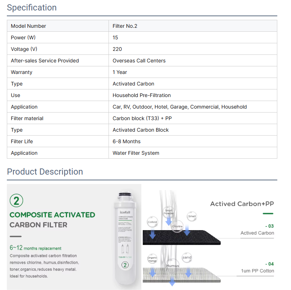Click the green circled number 2 icon
Image resolution: width=291 pixels, height=290 pixels.
point(17,200)
